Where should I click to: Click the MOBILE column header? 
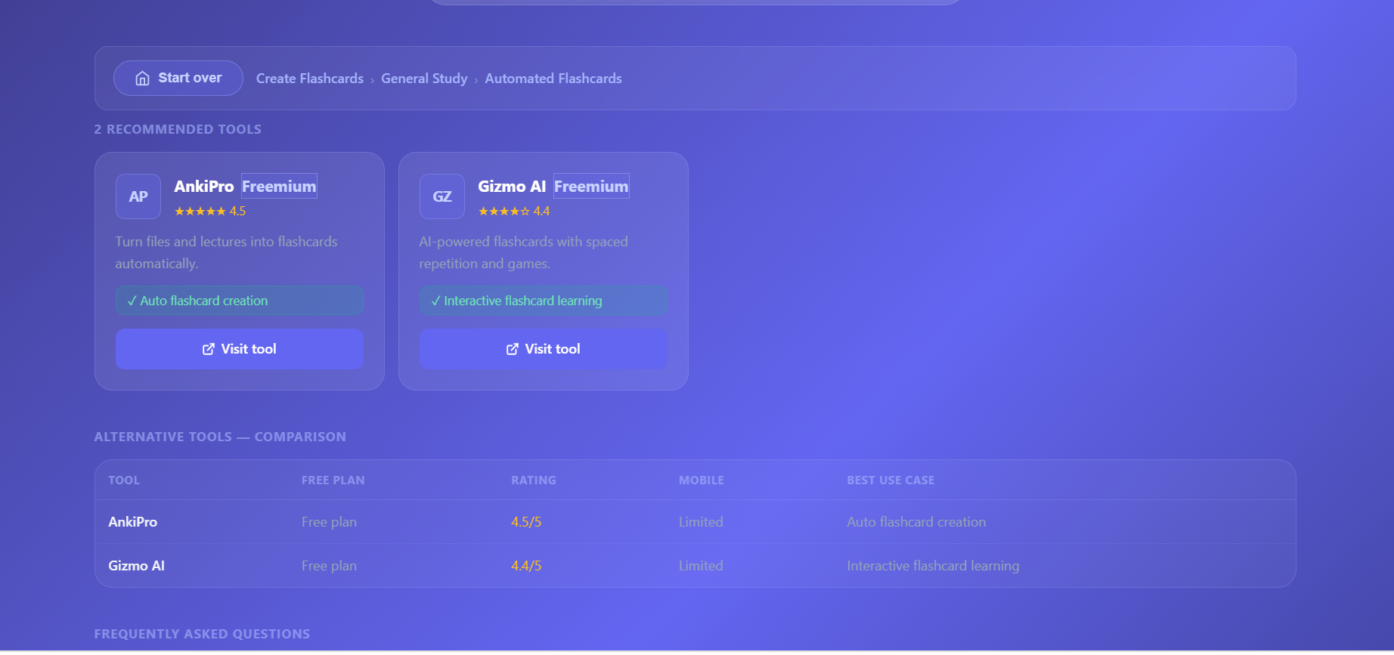702,480
